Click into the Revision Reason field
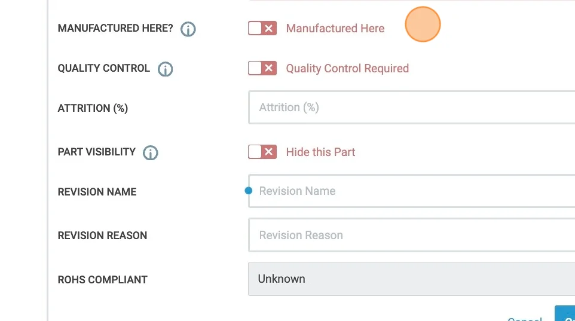 [411, 236]
